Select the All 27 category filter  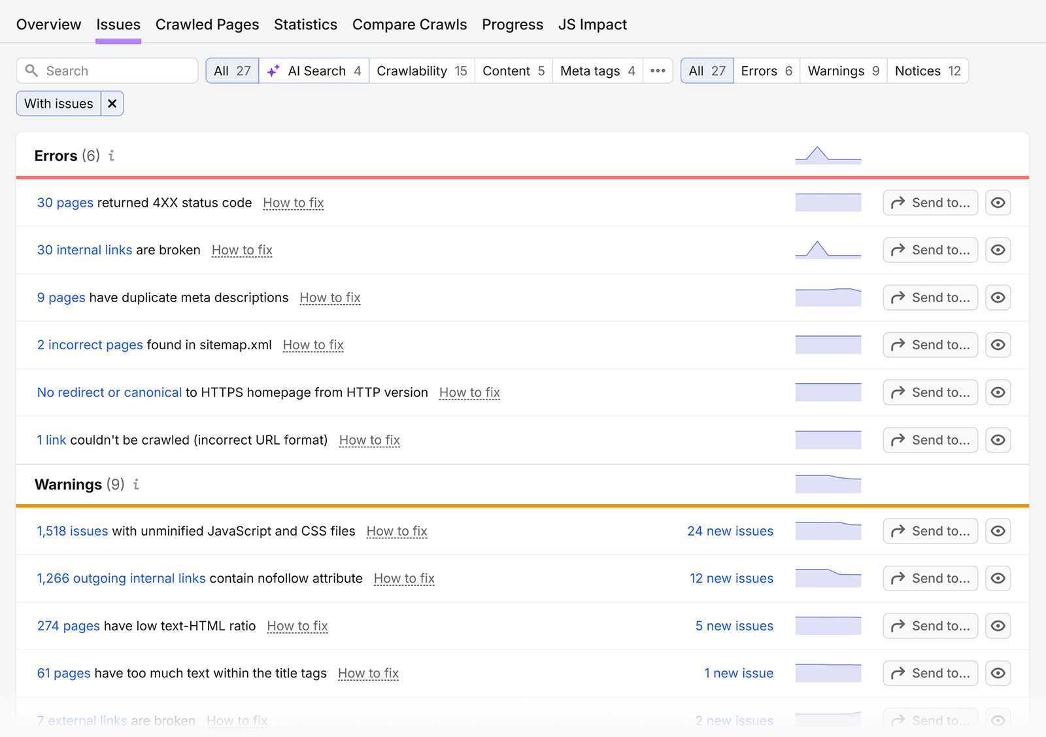tap(232, 71)
